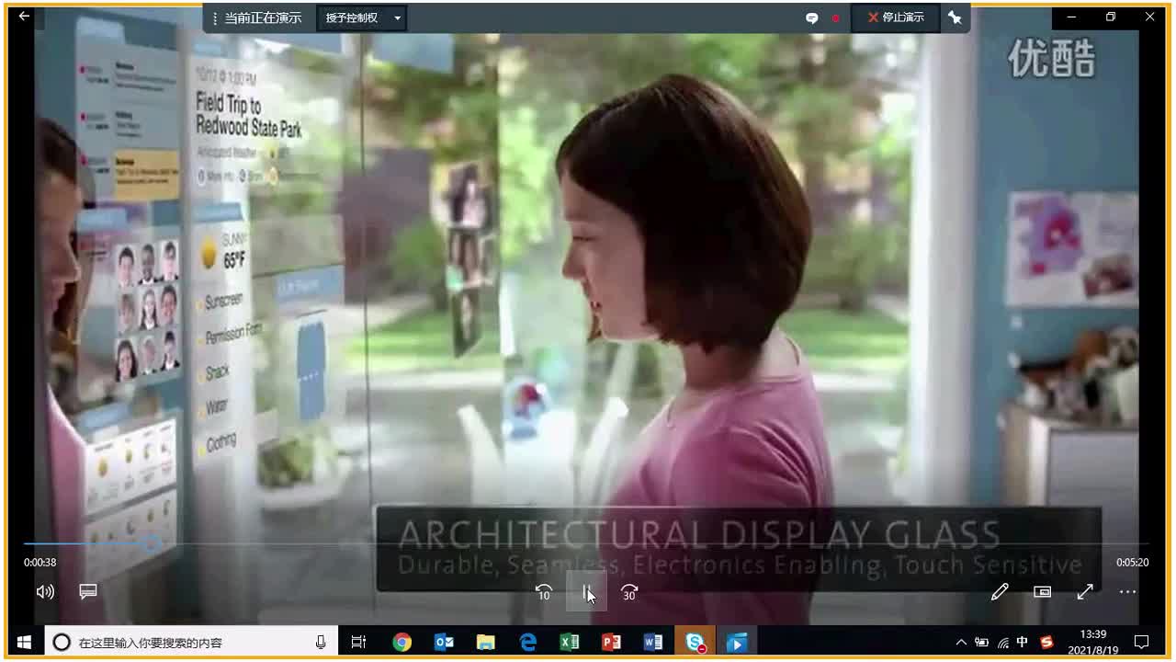Click 停止演示 to stop presenting

coord(896,17)
